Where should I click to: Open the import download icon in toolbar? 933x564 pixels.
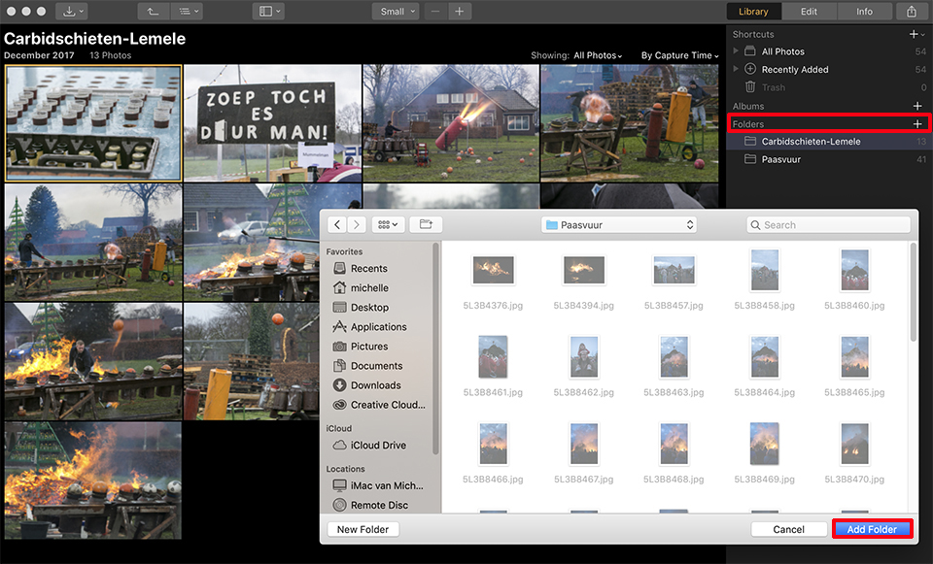tap(73, 12)
